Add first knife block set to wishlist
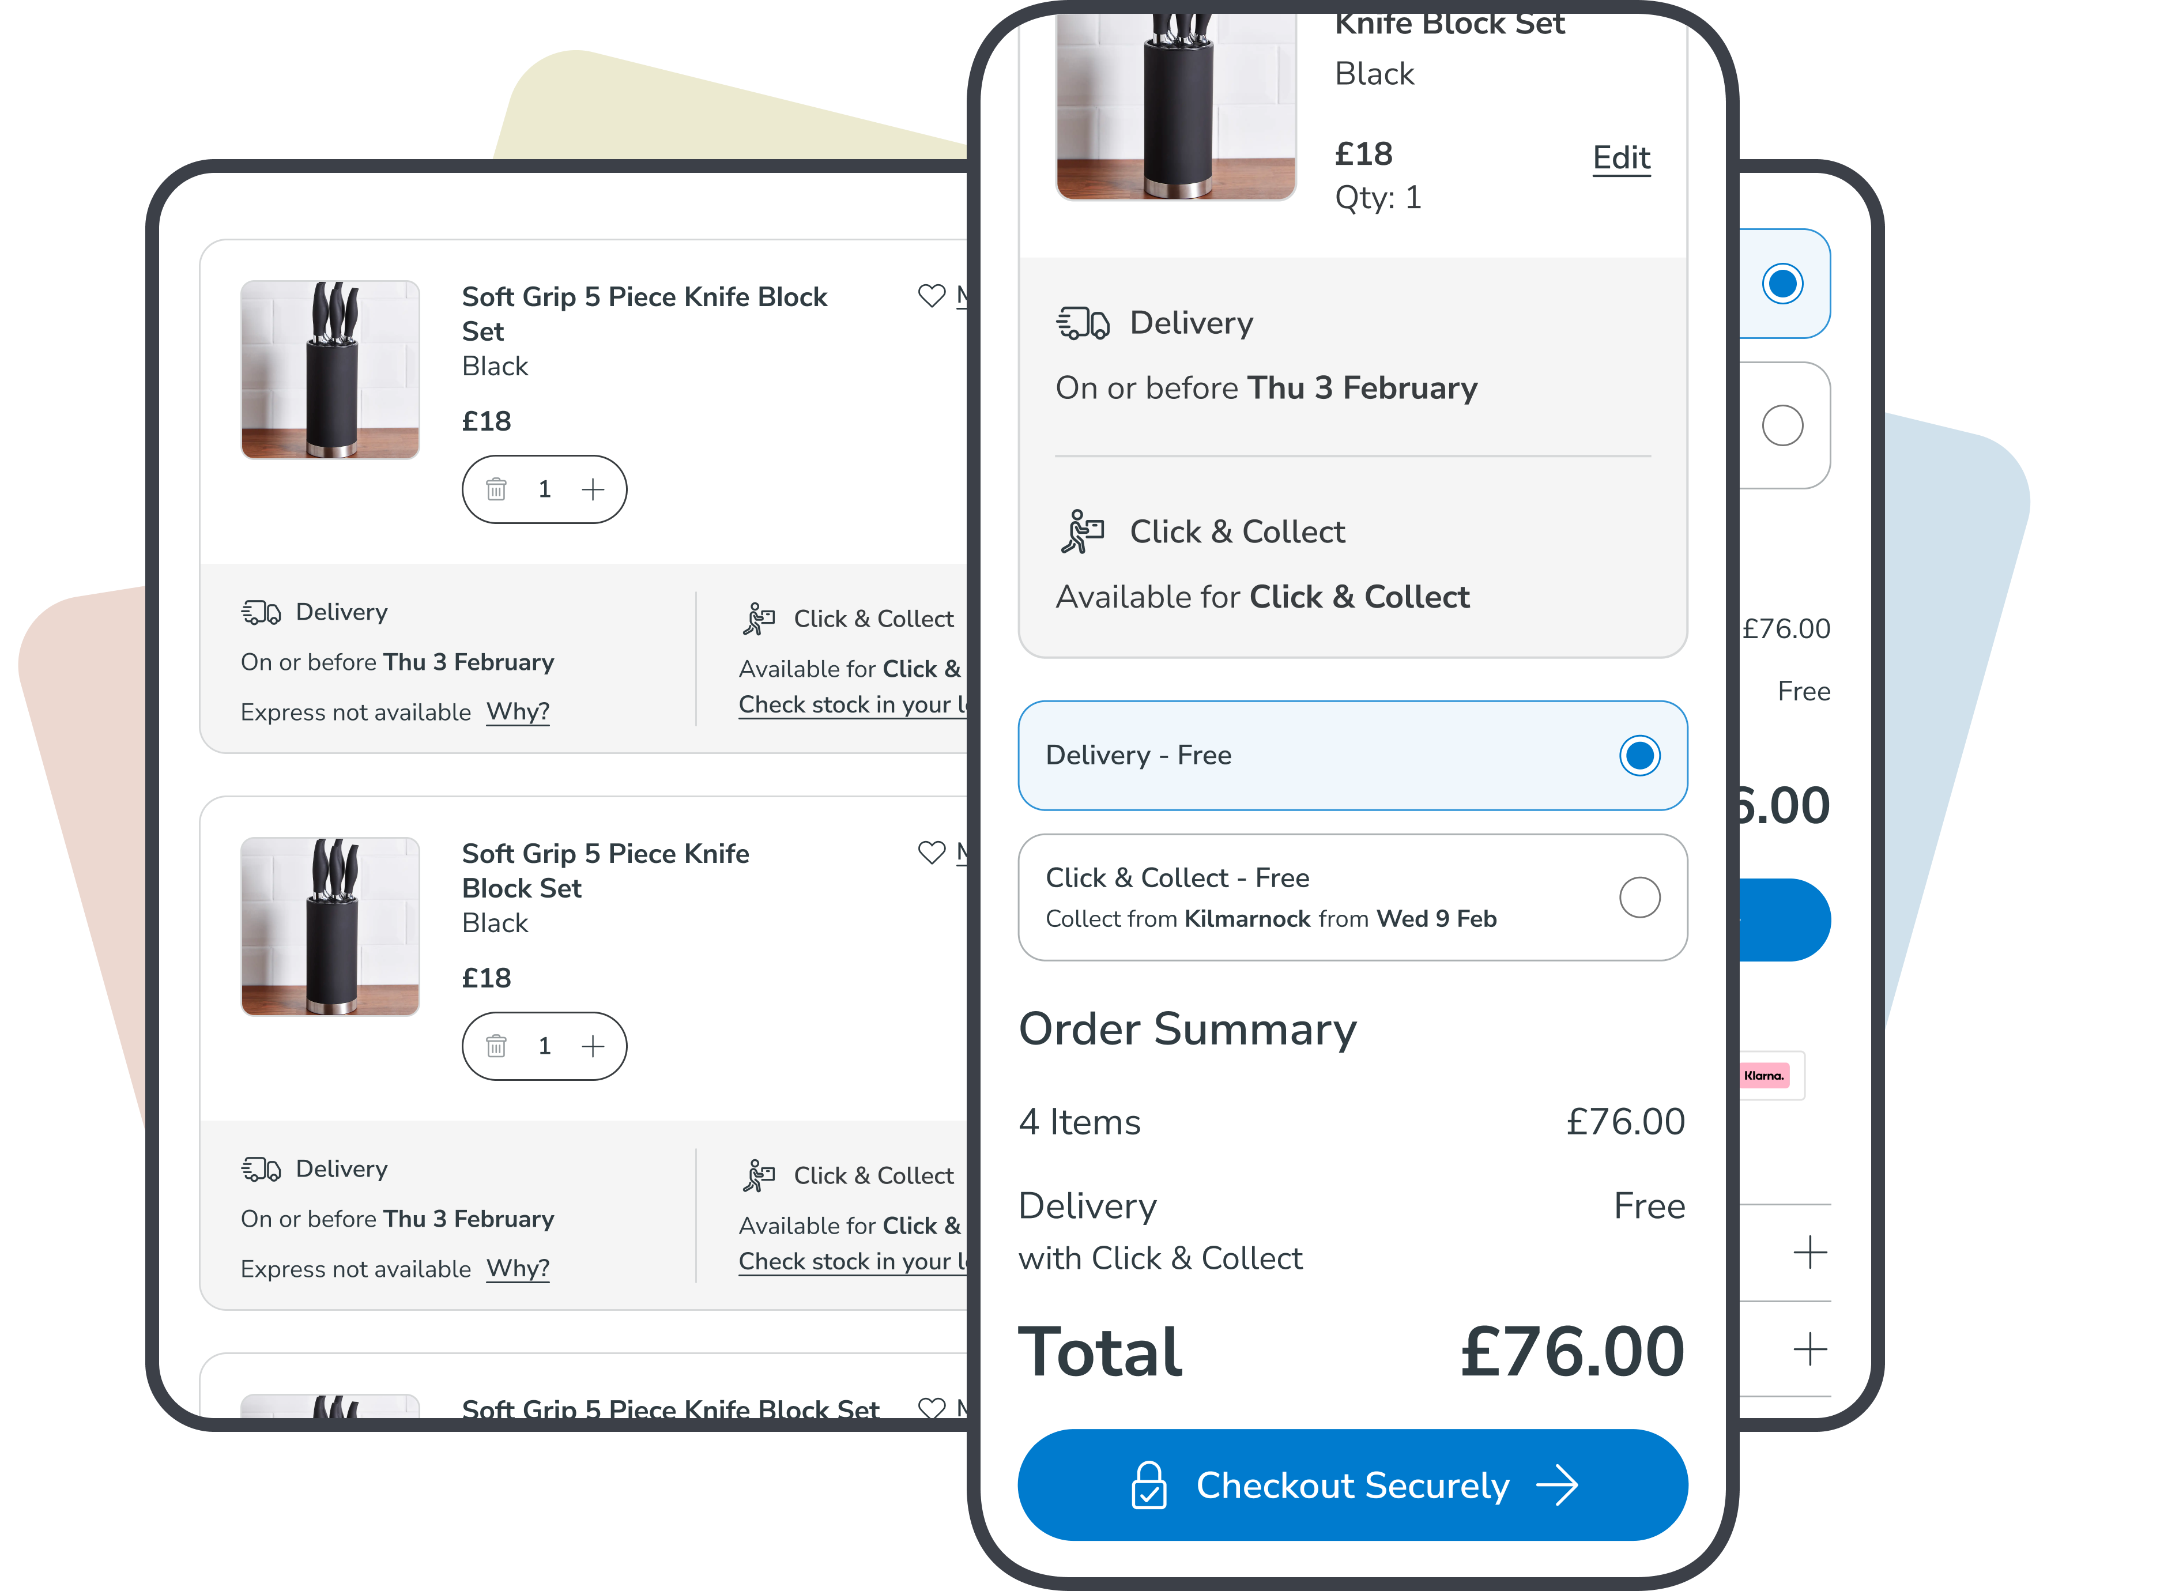This screenshot has height=1591, width=2164. pos(932,296)
